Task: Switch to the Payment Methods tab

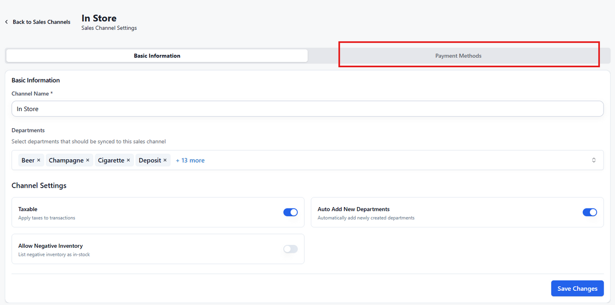Action: click(x=458, y=55)
